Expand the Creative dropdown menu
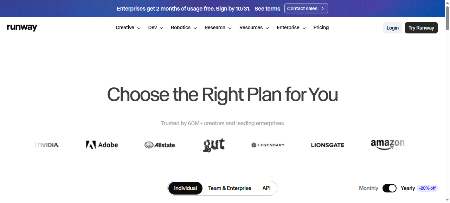The image size is (450, 203). (x=128, y=28)
